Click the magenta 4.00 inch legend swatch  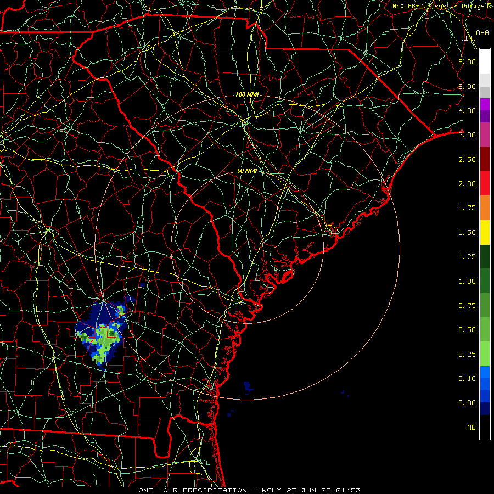click(485, 104)
